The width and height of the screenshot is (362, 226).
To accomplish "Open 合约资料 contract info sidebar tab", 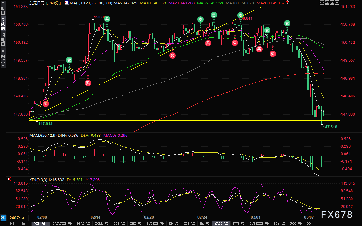I will 3,58.
